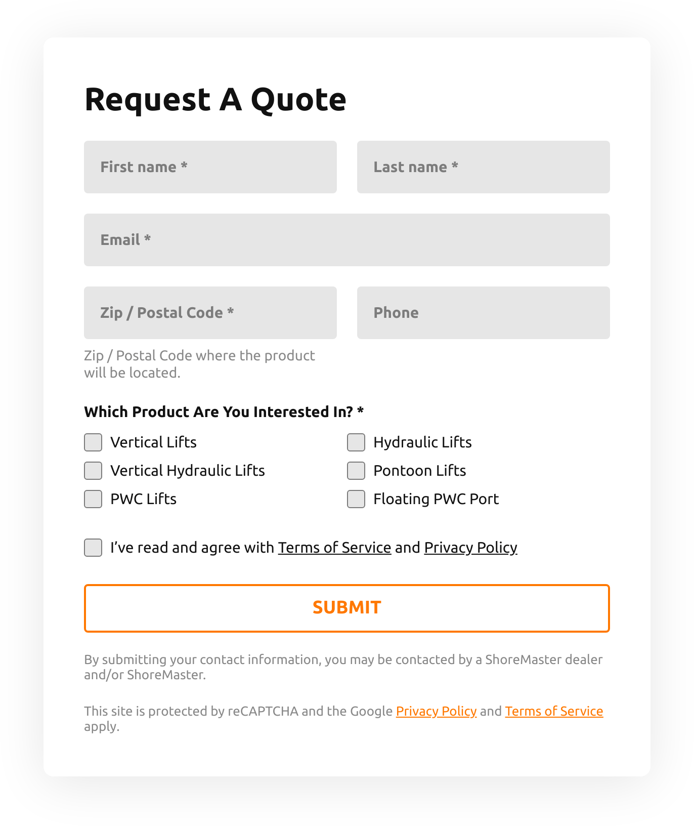Focus the First name input field

[x=210, y=167]
